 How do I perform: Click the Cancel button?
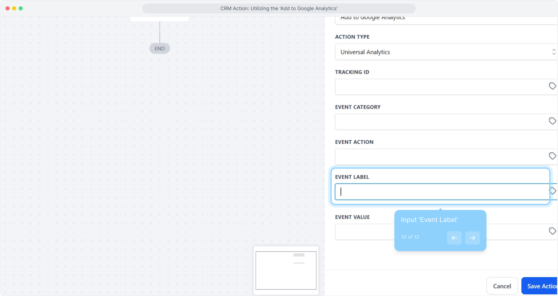tap(502, 286)
